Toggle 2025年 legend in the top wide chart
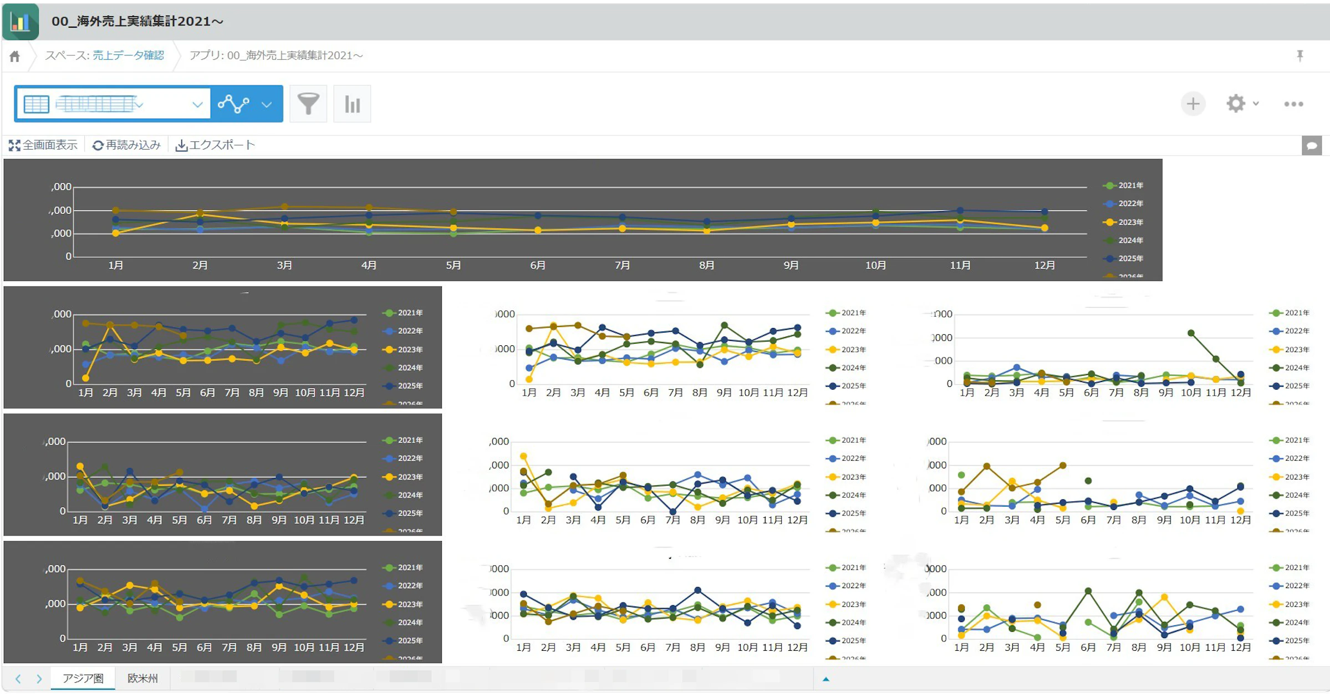The width and height of the screenshot is (1330, 694). click(x=1123, y=259)
